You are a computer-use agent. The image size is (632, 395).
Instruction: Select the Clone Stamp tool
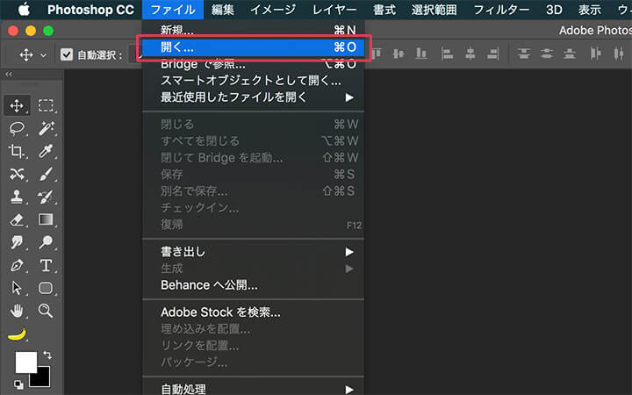tap(17, 197)
